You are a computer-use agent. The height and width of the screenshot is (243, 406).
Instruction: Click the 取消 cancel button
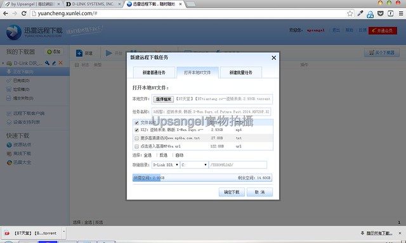click(x=259, y=192)
